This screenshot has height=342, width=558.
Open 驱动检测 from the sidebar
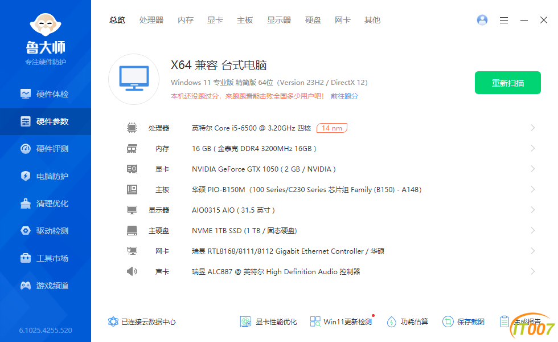[45, 231]
